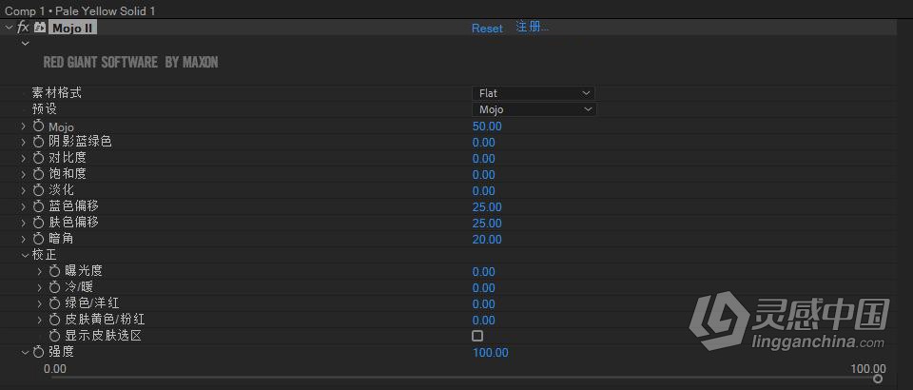Collapse the Red Giant logo section arrow
Screen dimensions: 913x390
pos(25,43)
